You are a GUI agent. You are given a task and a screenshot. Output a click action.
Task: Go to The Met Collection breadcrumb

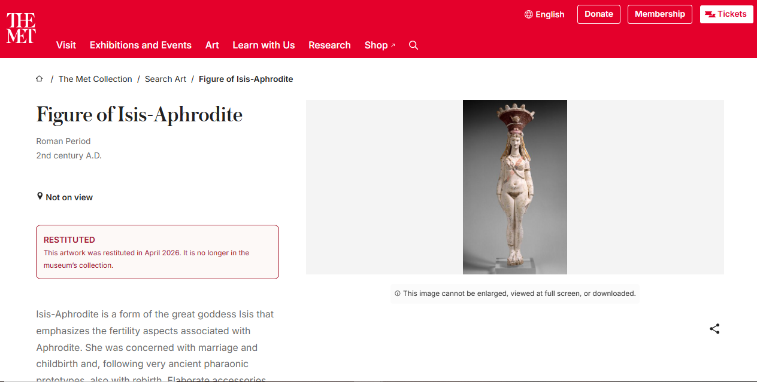point(95,79)
